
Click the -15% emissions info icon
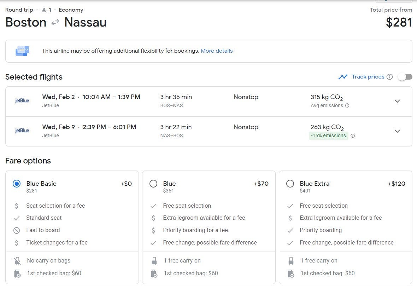tap(353, 136)
